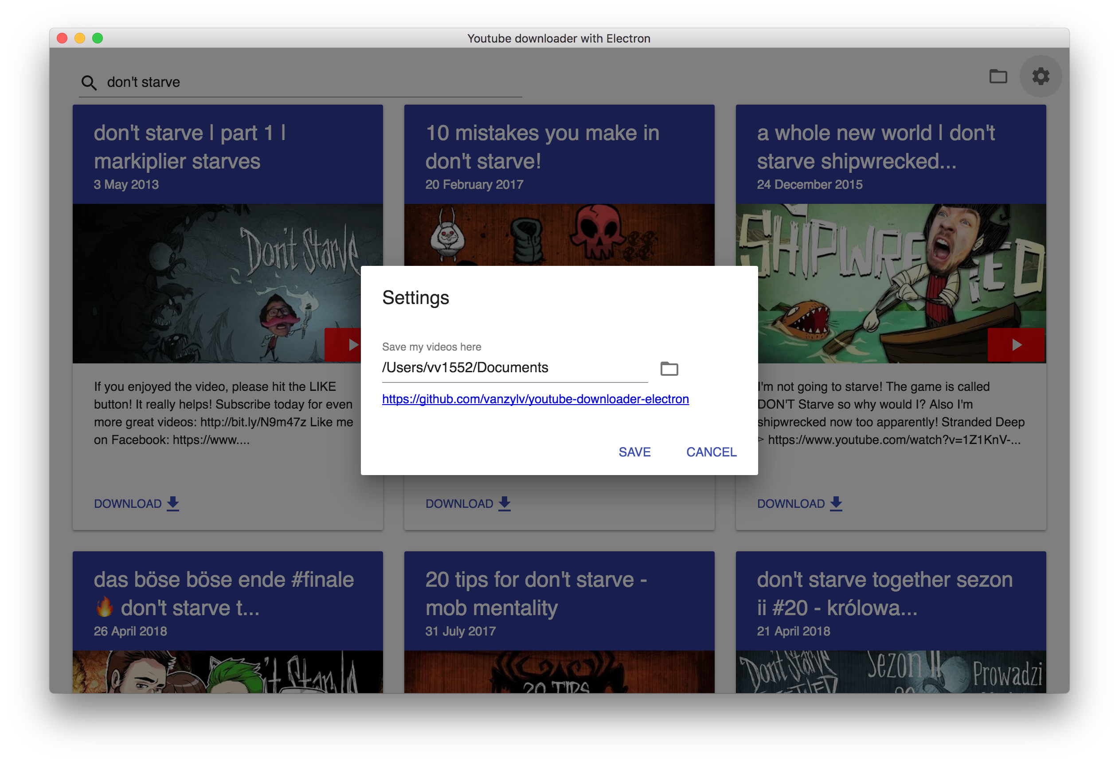Select title 'don't starve | part 1 | markiplier starves'

pos(190,147)
